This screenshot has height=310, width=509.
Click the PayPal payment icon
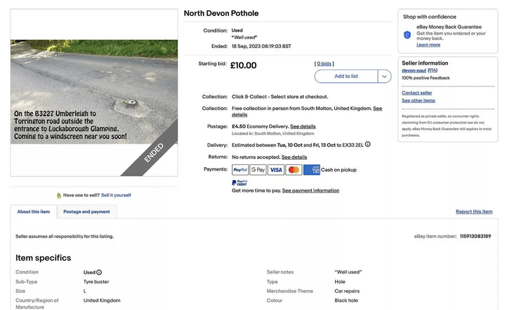point(240,170)
